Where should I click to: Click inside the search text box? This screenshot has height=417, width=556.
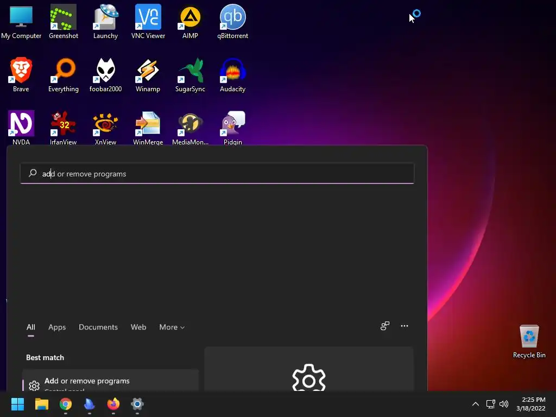(217, 173)
